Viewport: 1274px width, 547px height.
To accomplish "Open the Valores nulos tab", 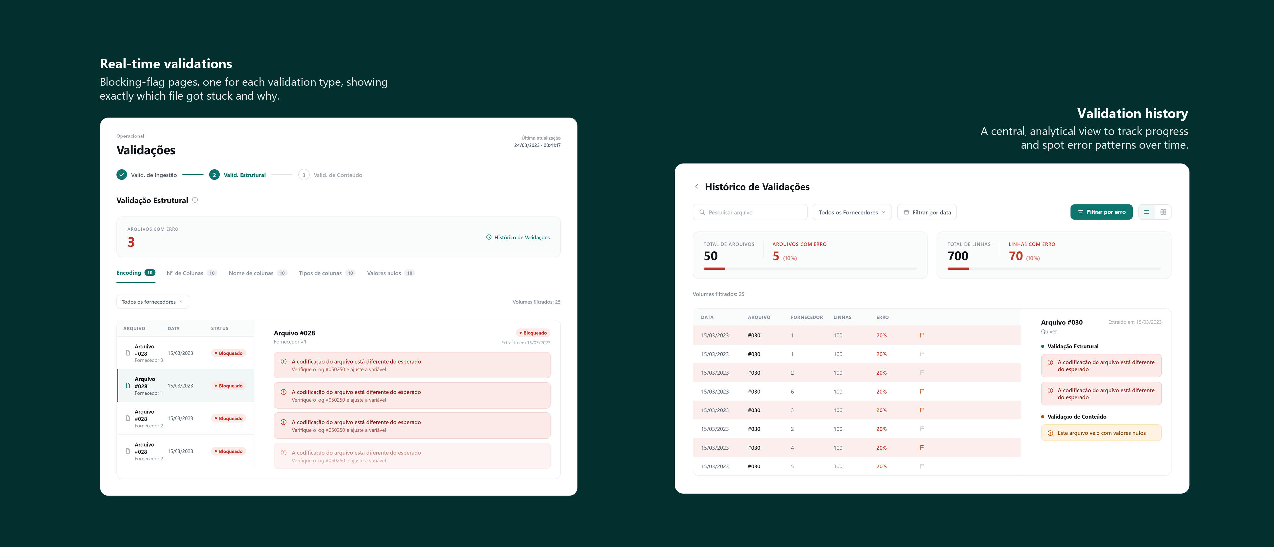I will point(391,273).
